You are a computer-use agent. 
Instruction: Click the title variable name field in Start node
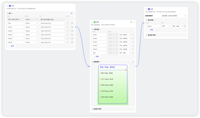[15, 23]
